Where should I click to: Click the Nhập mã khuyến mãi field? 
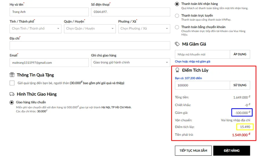[x=202, y=54]
